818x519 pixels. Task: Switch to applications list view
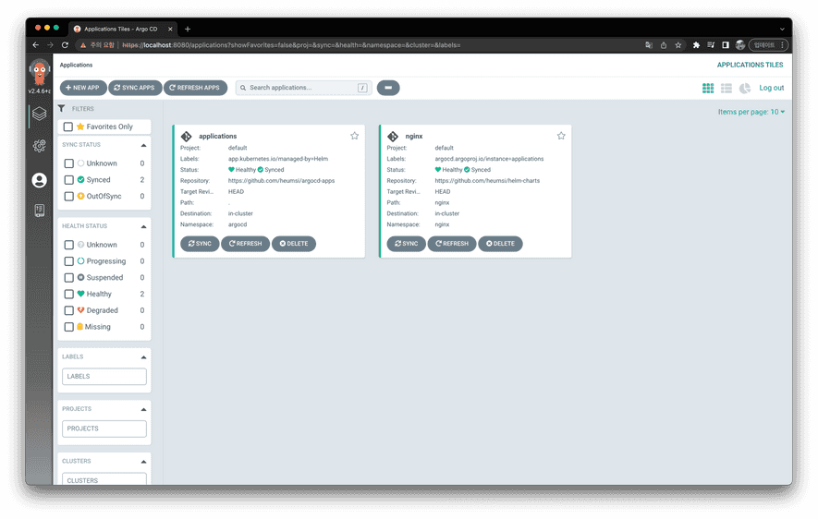(726, 88)
